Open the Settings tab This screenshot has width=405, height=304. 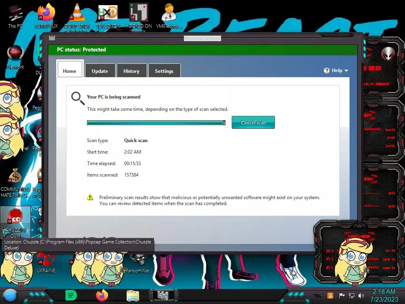pos(164,70)
